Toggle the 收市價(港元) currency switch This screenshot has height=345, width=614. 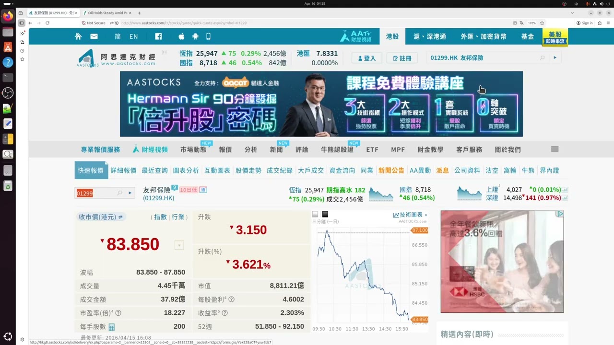click(120, 217)
